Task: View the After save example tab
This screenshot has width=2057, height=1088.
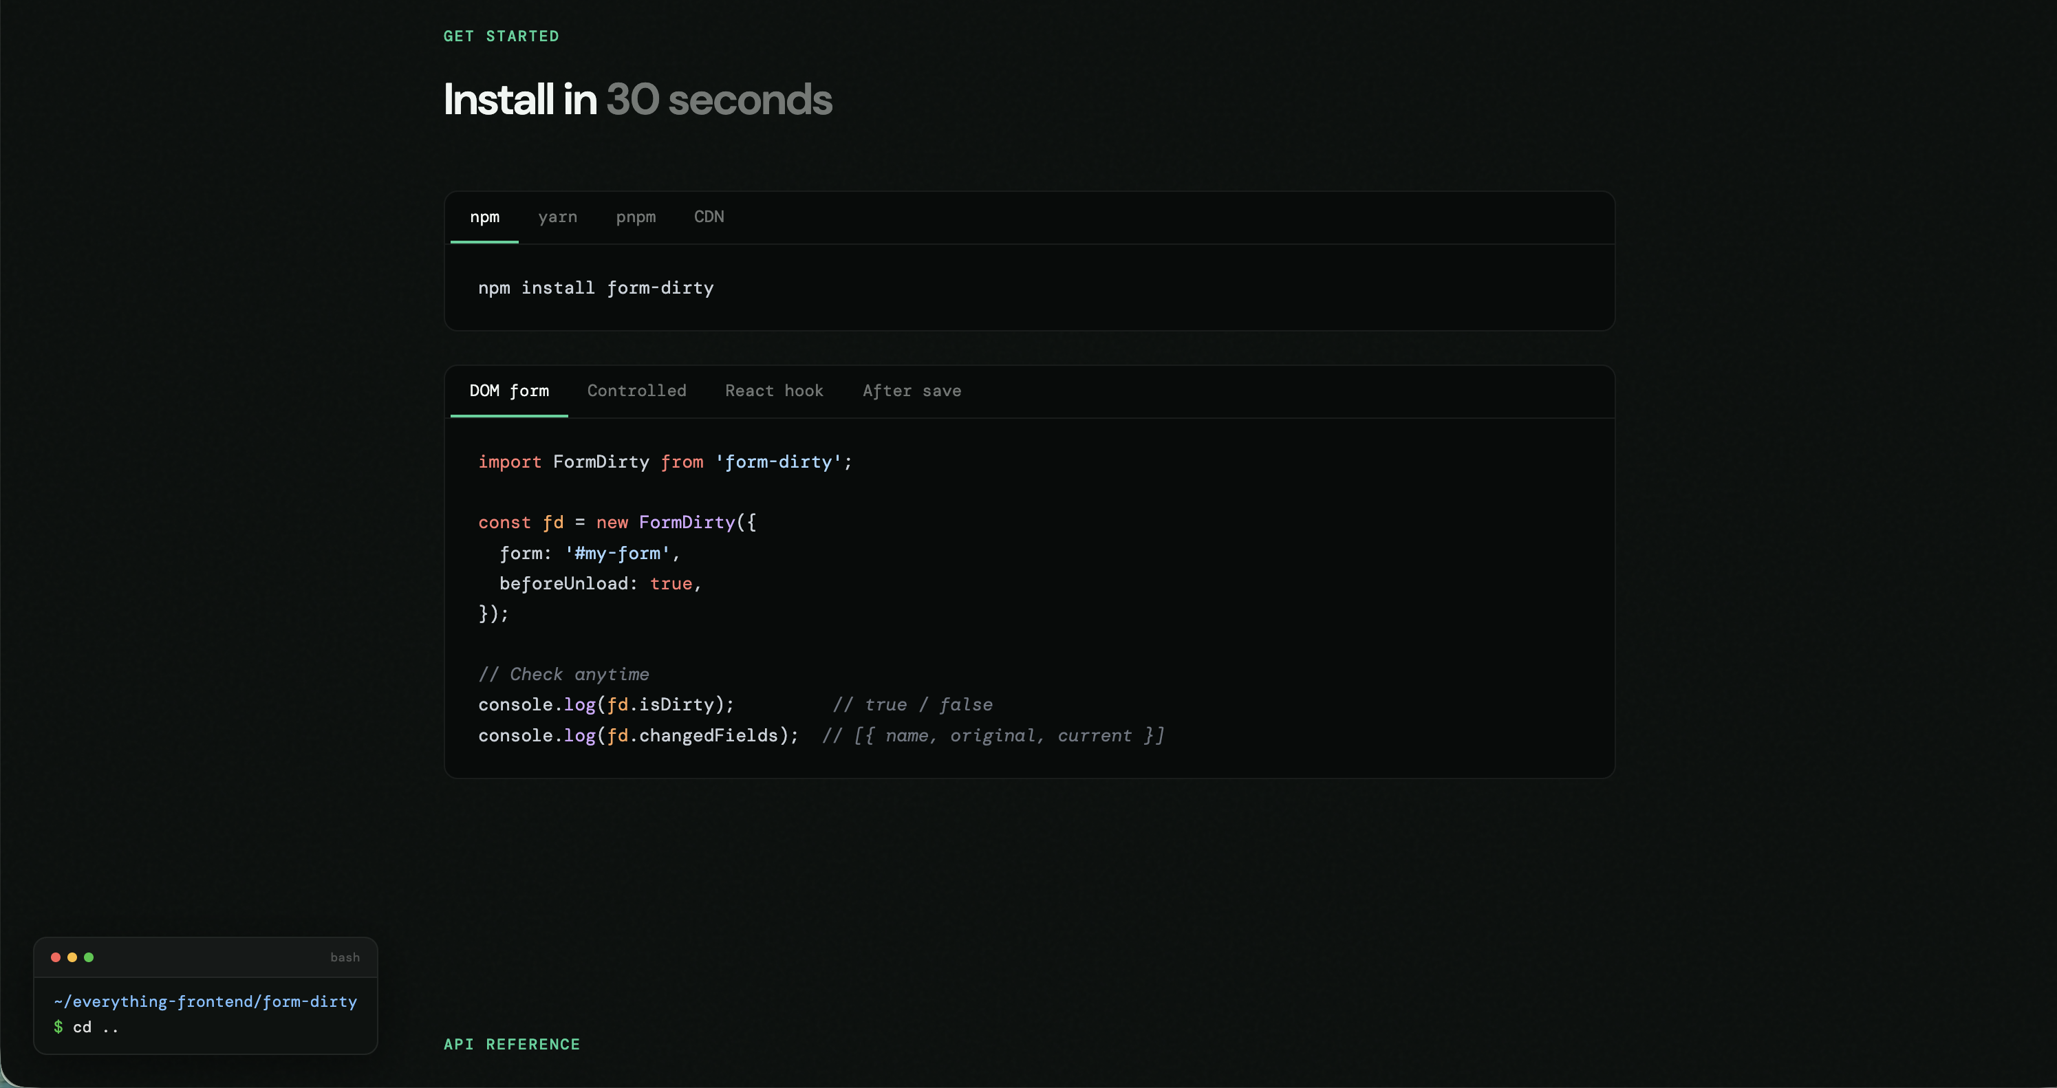Action: (x=912, y=391)
